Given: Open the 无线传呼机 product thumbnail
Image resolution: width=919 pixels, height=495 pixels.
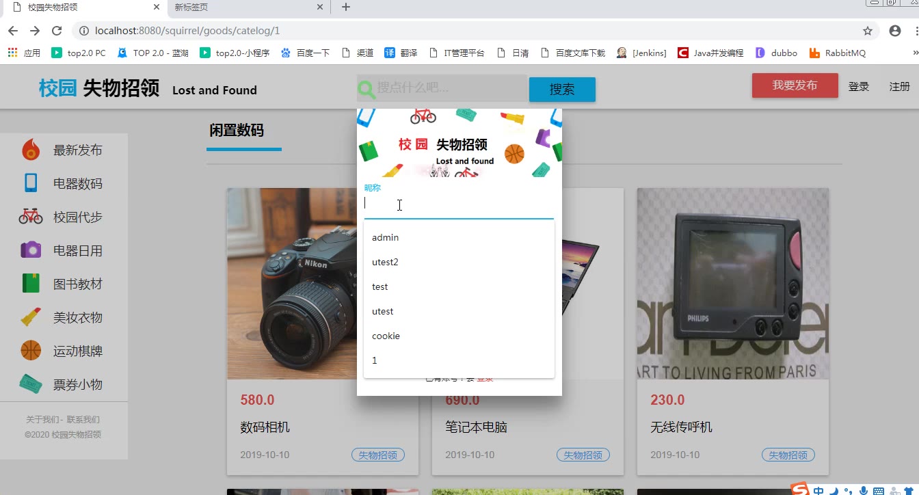Looking at the screenshot, I should click(732, 283).
